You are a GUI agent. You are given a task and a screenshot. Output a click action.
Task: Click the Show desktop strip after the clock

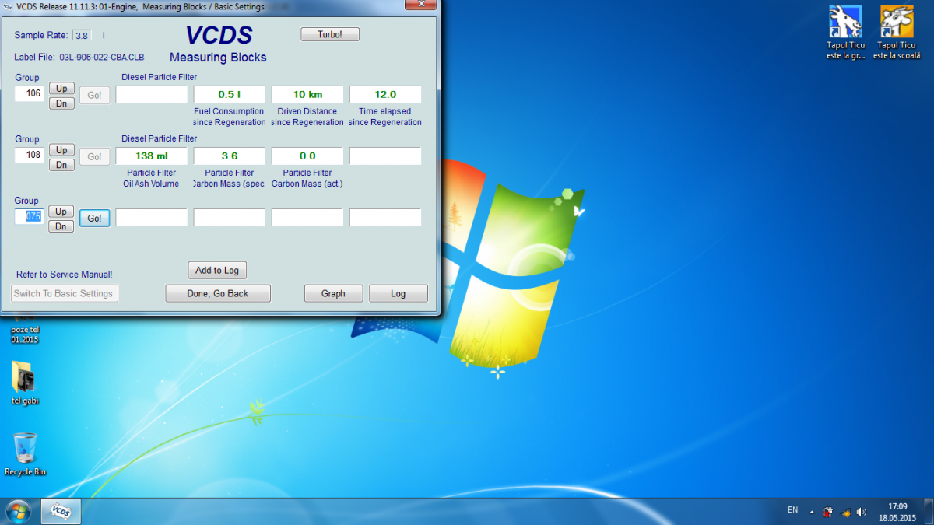(x=929, y=511)
